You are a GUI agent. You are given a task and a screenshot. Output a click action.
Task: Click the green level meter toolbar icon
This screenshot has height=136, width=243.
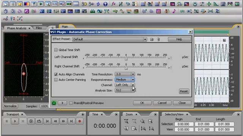click(x=69, y=4)
